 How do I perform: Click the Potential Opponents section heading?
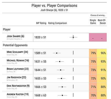coord(15,45)
